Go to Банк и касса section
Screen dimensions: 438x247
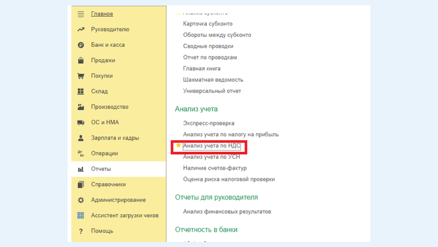click(x=108, y=45)
